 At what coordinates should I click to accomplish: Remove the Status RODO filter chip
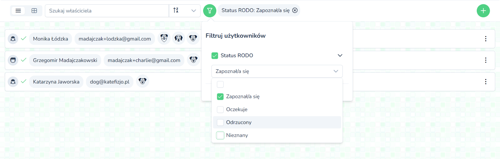pos(295,10)
